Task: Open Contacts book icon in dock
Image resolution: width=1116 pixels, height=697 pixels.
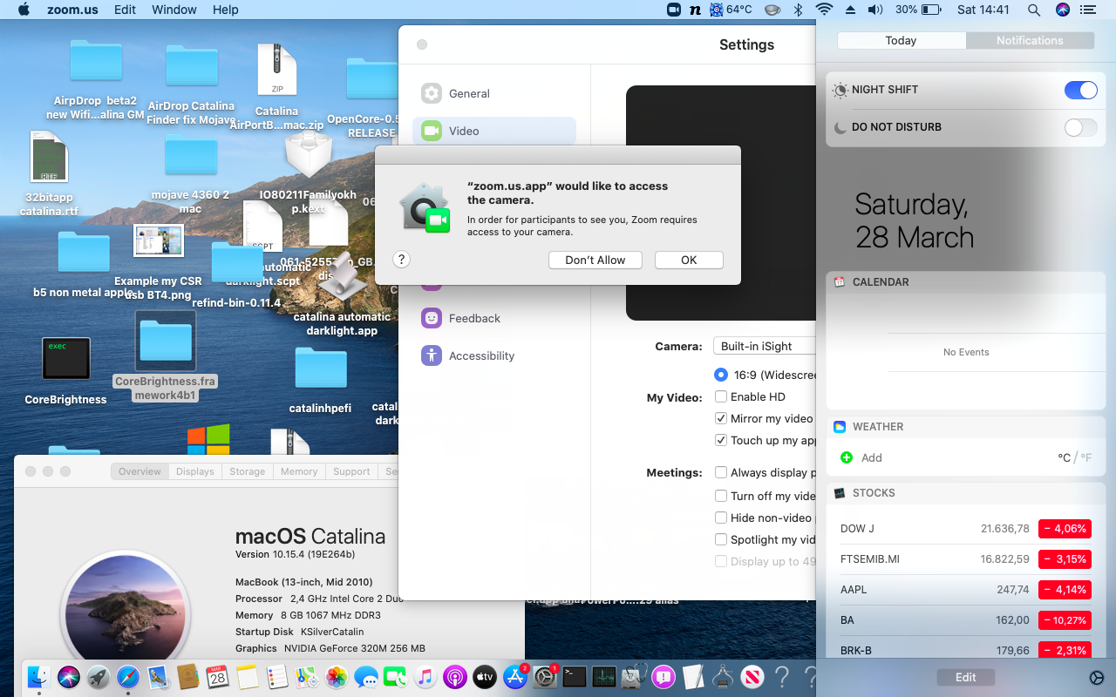Action: click(x=187, y=677)
